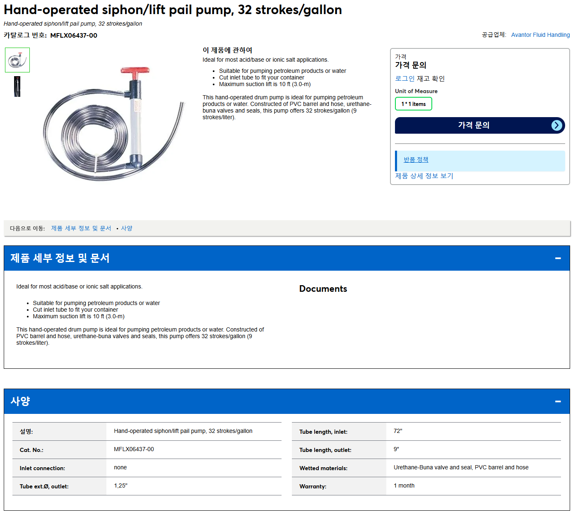Click the 가격 문의 button
Image resolution: width=573 pixels, height=519 pixels.
tap(480, 125)
